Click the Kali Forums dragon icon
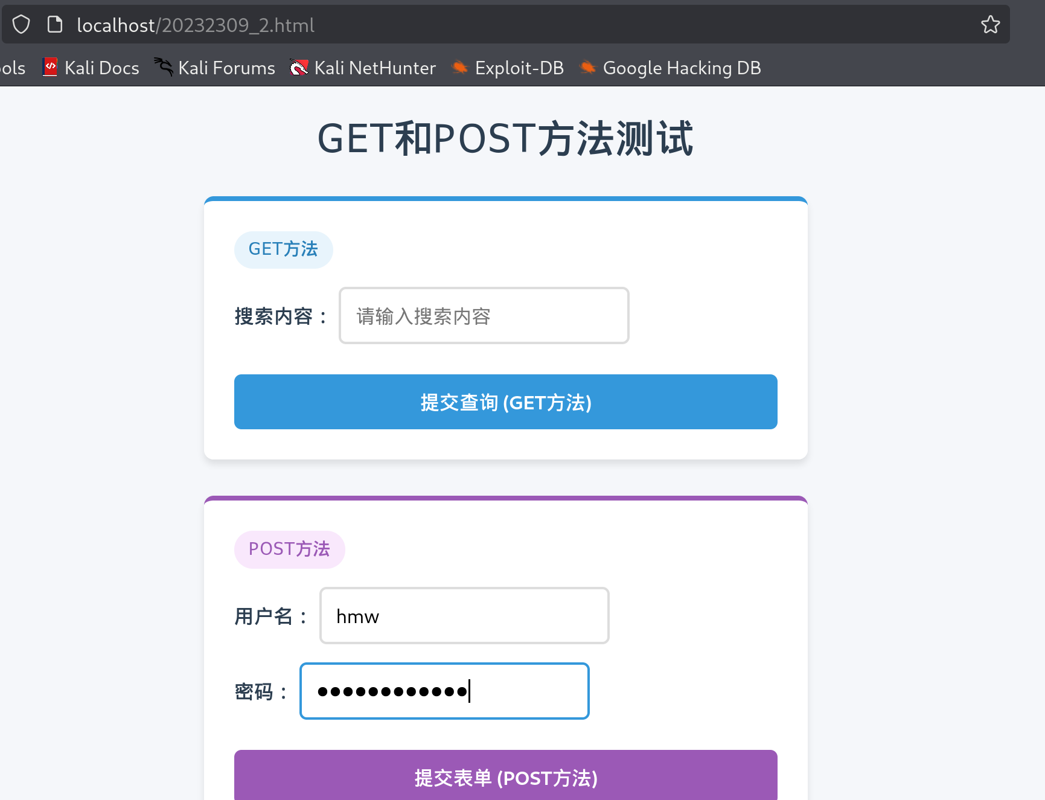 [x=163, y=67]
